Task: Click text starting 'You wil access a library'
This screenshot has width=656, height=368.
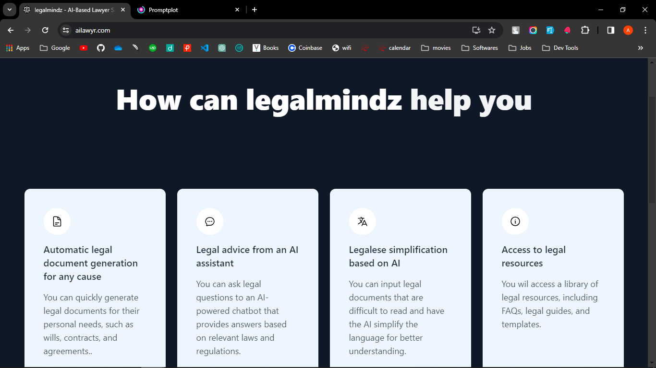Action: (550, 304)
